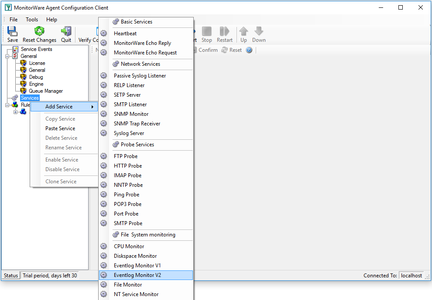Add a Heartbeat service
This screenshot has width=432, height=300.
pyautogui.click(x=146, y=34)
